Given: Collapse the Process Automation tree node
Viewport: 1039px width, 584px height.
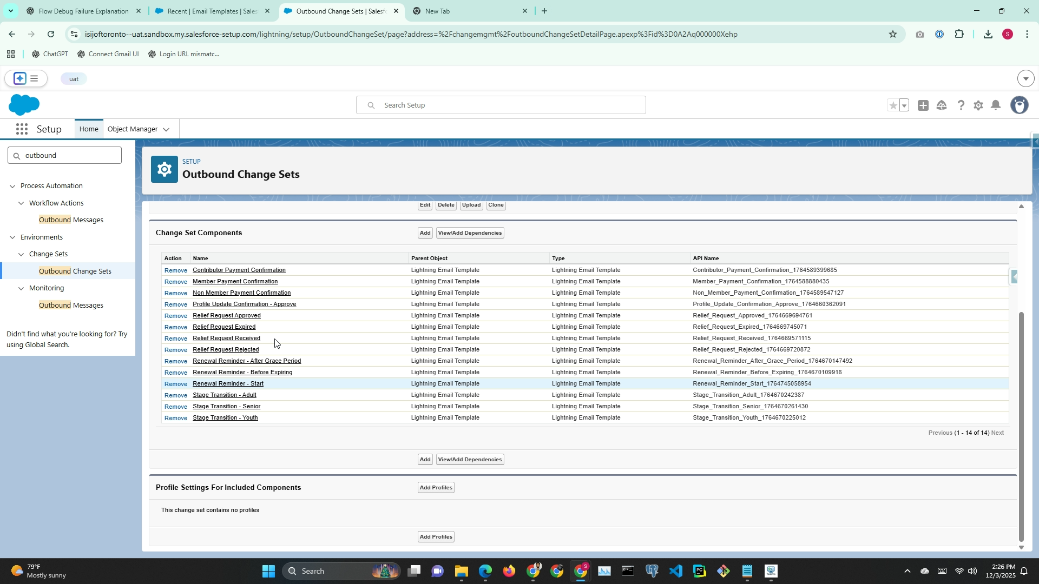Looking at the screenshot, I should 12,186.
